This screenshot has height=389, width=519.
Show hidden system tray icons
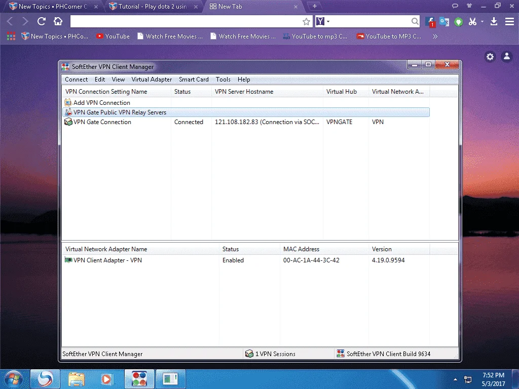point(456,379)
